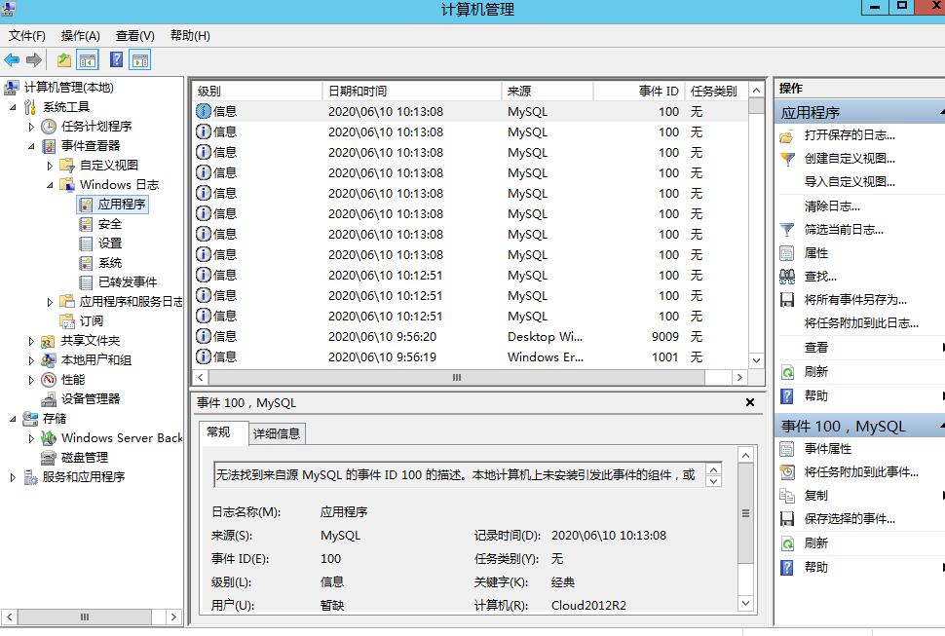The width and height of the screenshot is (945, 636).
Task: Expand the Windows Server Backup node
Action: click(x=31, y=438)
